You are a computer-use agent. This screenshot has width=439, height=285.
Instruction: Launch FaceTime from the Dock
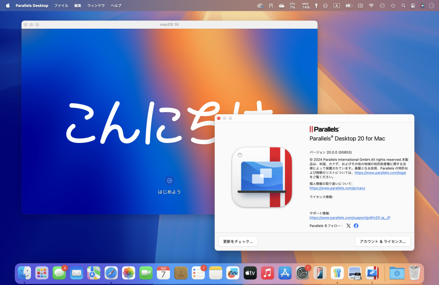pos(146,273)
